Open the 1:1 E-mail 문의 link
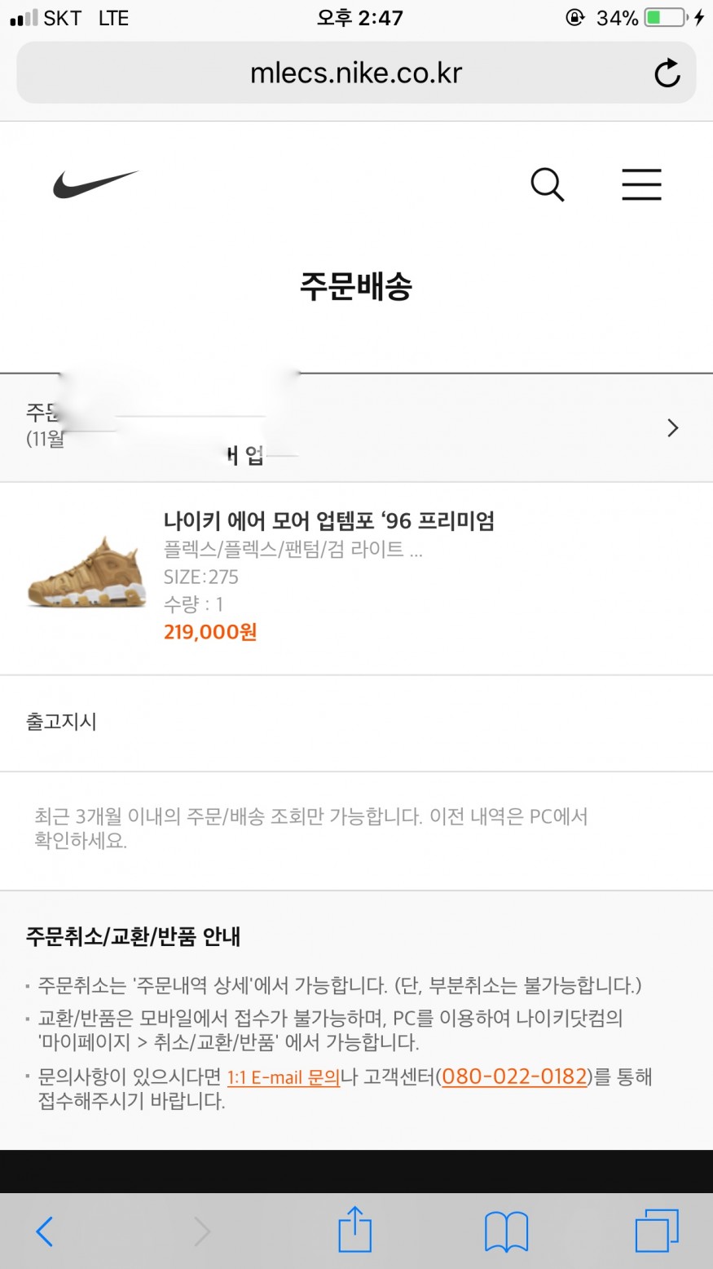The width and height of the screenshot is (713, 1269). click(x=283, y=1077)
